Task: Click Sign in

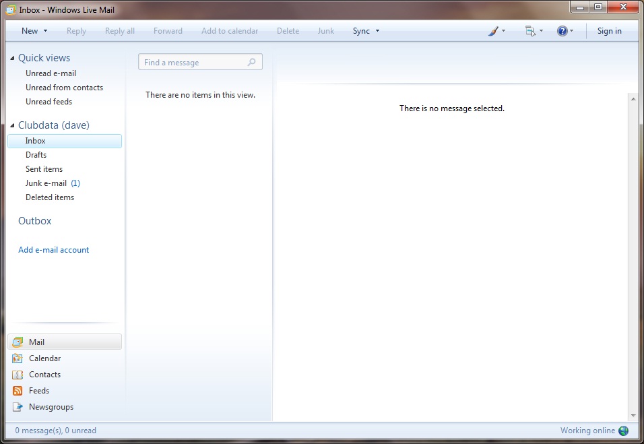Action: 609,31
